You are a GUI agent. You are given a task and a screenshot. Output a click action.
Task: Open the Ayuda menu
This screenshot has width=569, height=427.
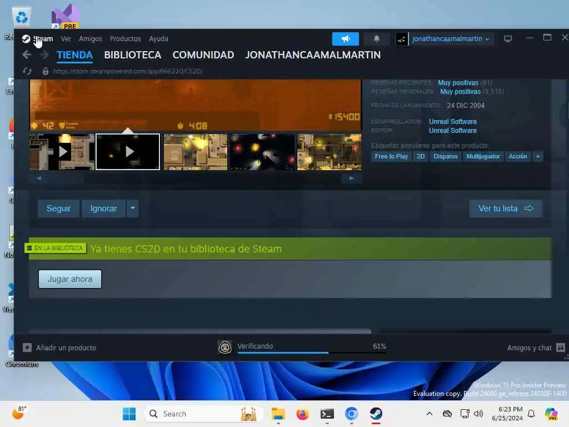(x=158, y=39)
